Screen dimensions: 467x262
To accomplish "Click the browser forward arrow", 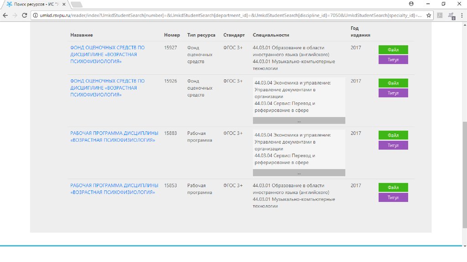I will pyautogui.click(x=15, y=15).
